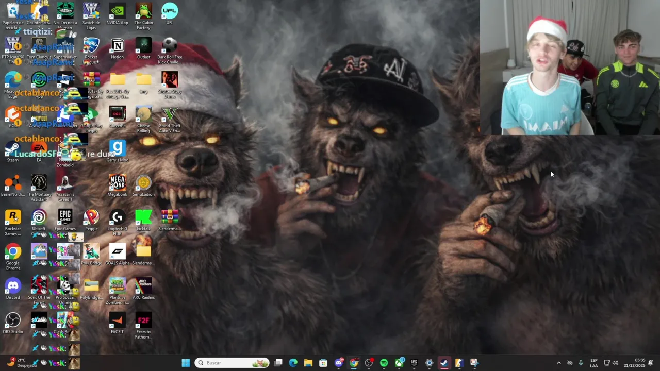Open the Windows Start menu

pos(186,363)
